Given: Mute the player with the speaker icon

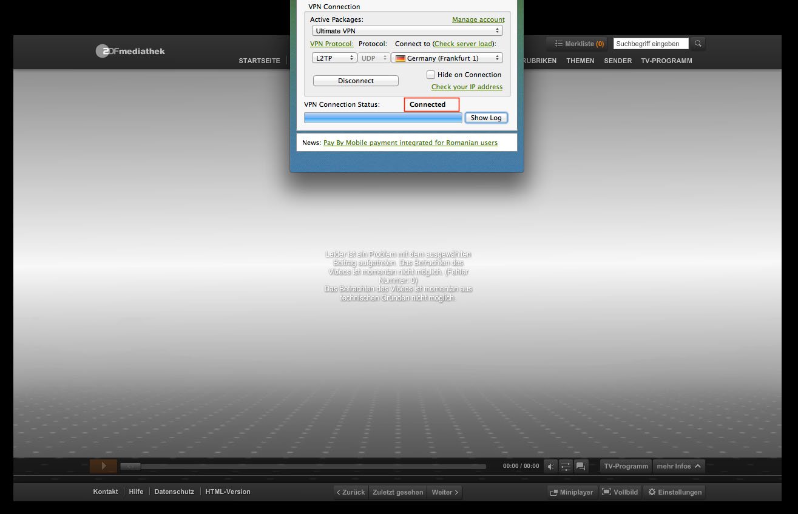Looking at the screenshot, I should click(x=550, y=466).
